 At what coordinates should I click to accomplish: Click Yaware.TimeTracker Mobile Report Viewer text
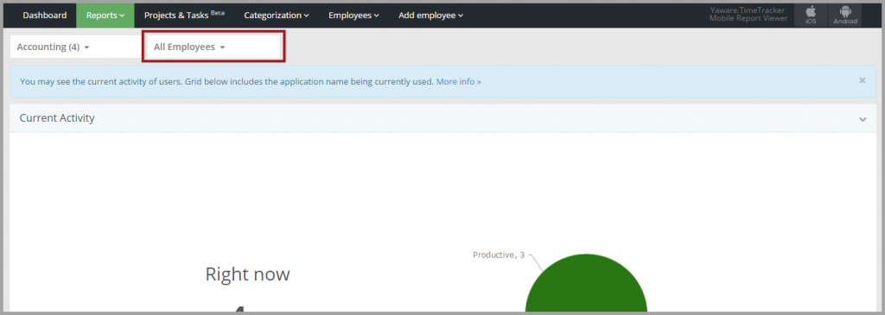(x=748, y=15)
